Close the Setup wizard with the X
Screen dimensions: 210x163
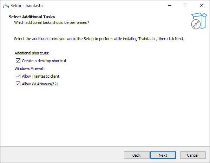pos(202,6)
